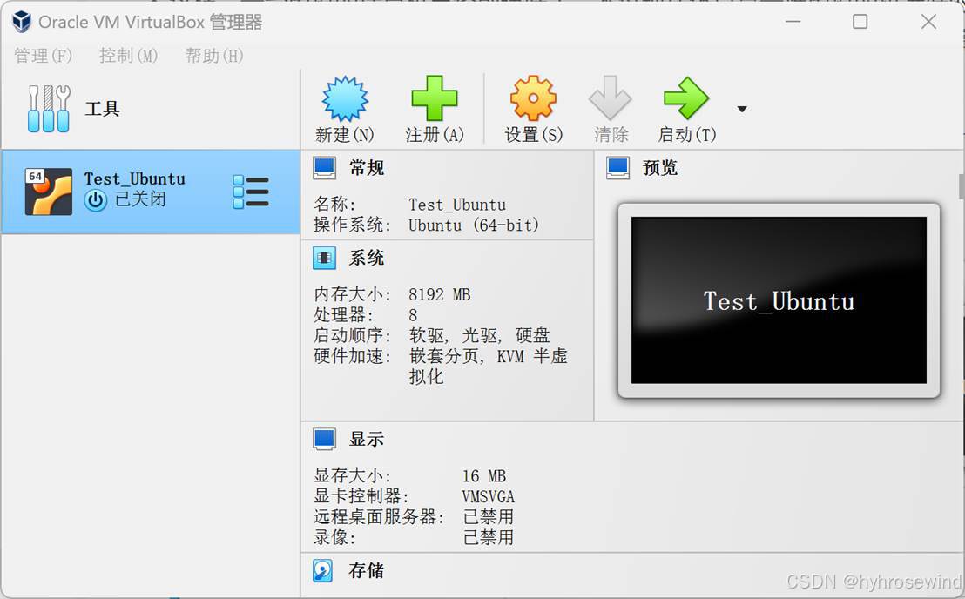Minimize the VirtualBox manager window
The height and width of the screenshot is (599, 965).
793,22
